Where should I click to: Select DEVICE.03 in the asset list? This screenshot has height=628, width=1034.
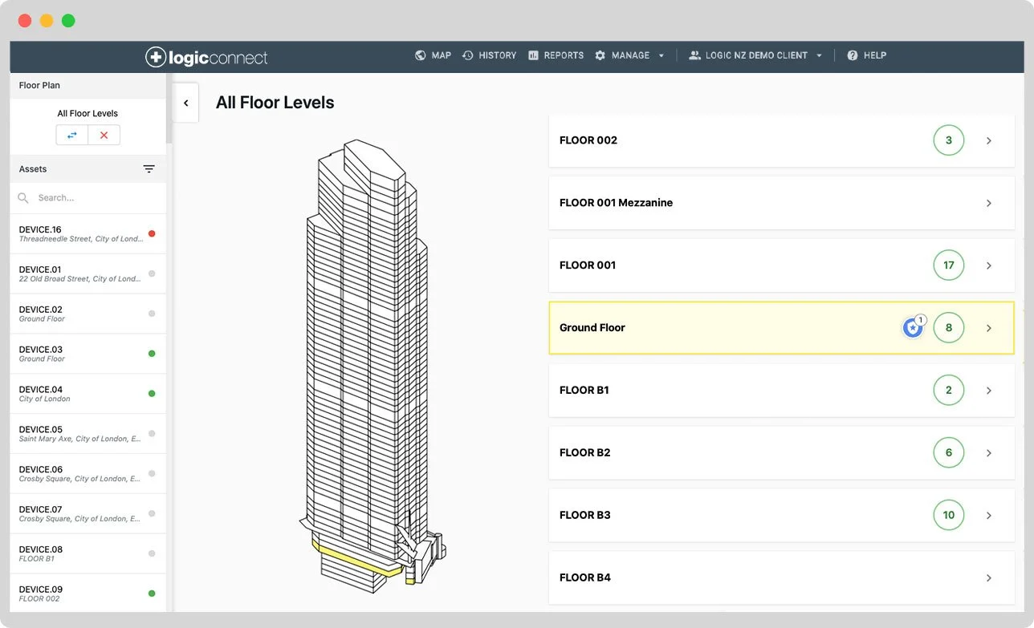88,354
